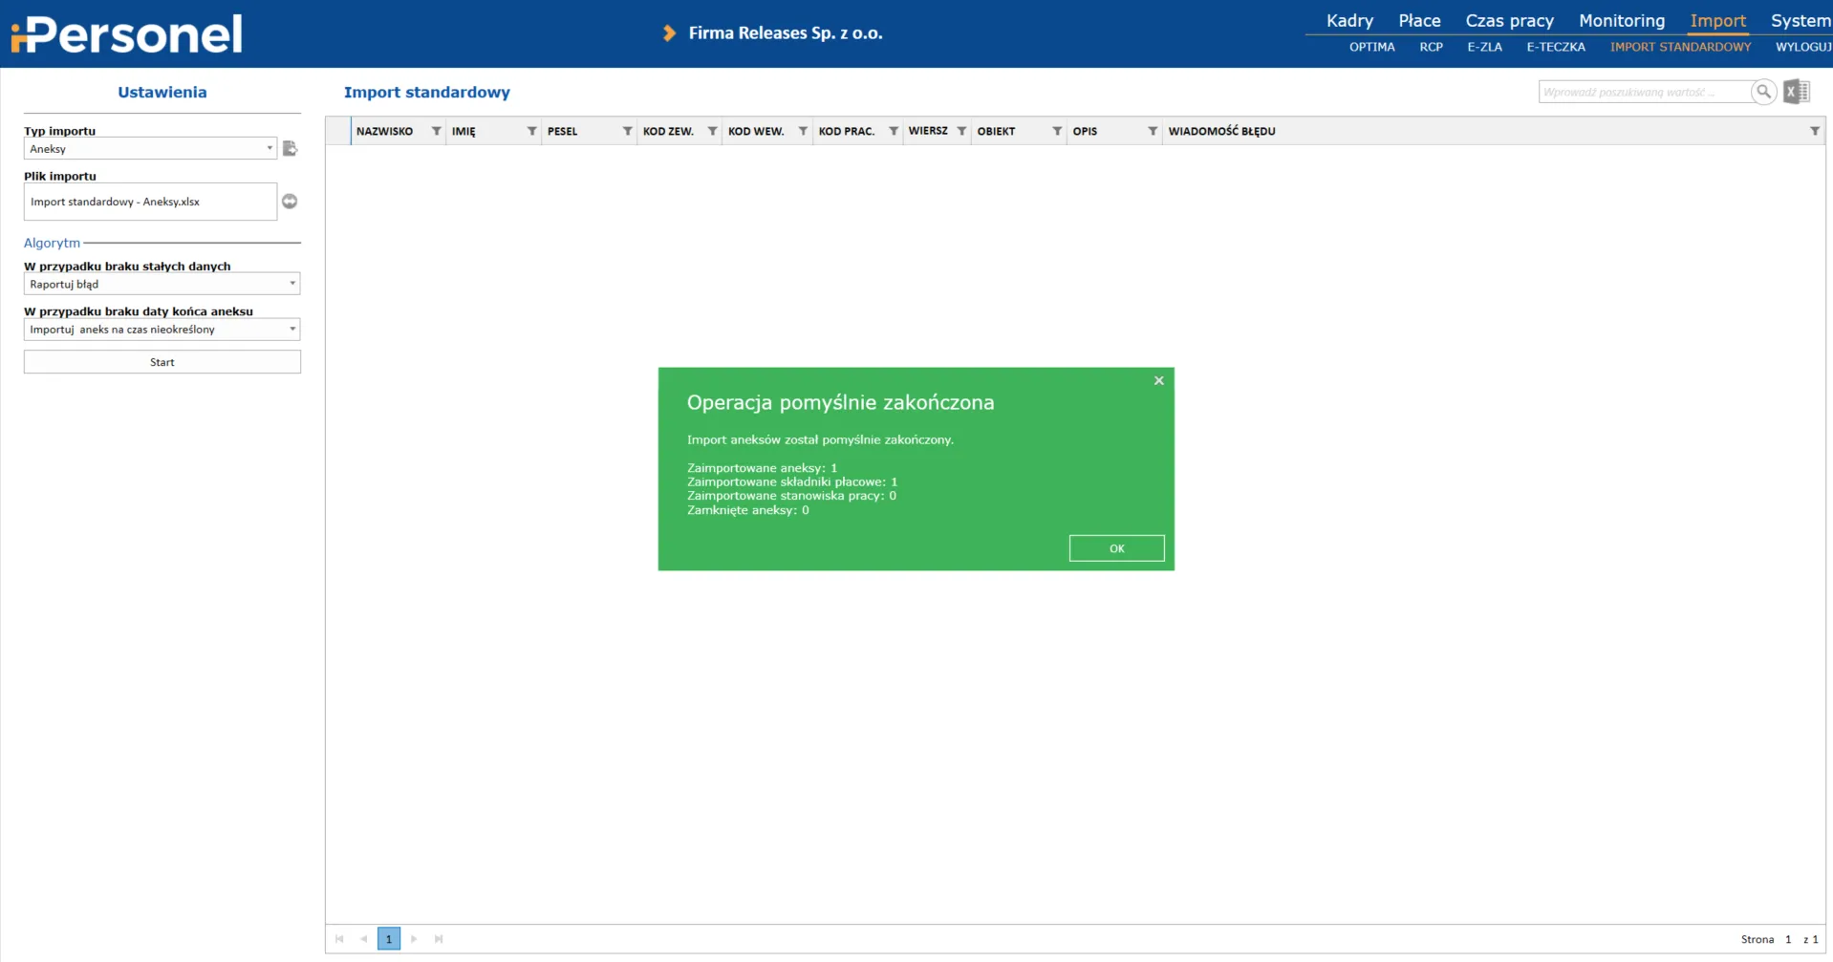Click the next page arrow
This screenshot has width=1833, height=962.
click(x=414, y=939)
